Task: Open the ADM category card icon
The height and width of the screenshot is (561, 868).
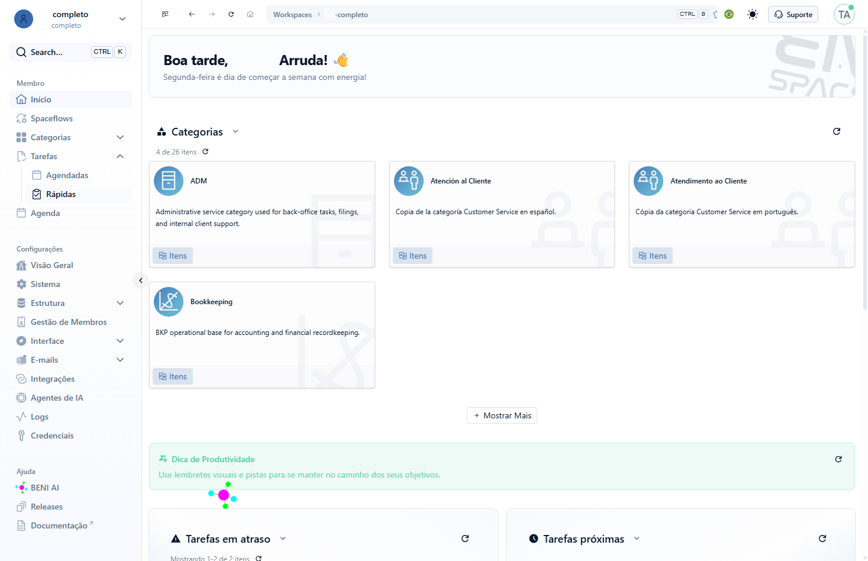Action: click(169, 181)
